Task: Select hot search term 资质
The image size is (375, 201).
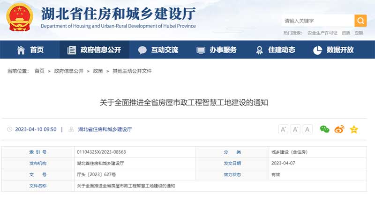Action: (x=346, y=33)
